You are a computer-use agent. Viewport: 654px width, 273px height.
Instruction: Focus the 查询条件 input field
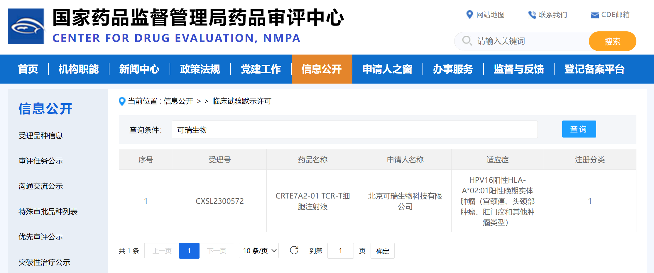(x=354, y=130)
